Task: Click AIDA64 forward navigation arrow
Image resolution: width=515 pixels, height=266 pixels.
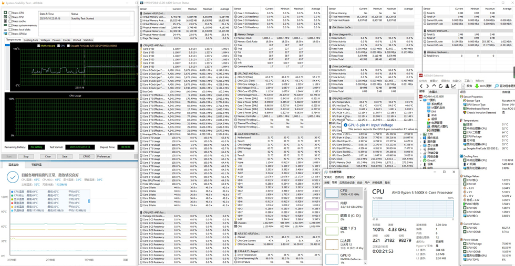Action: (428, 86)
